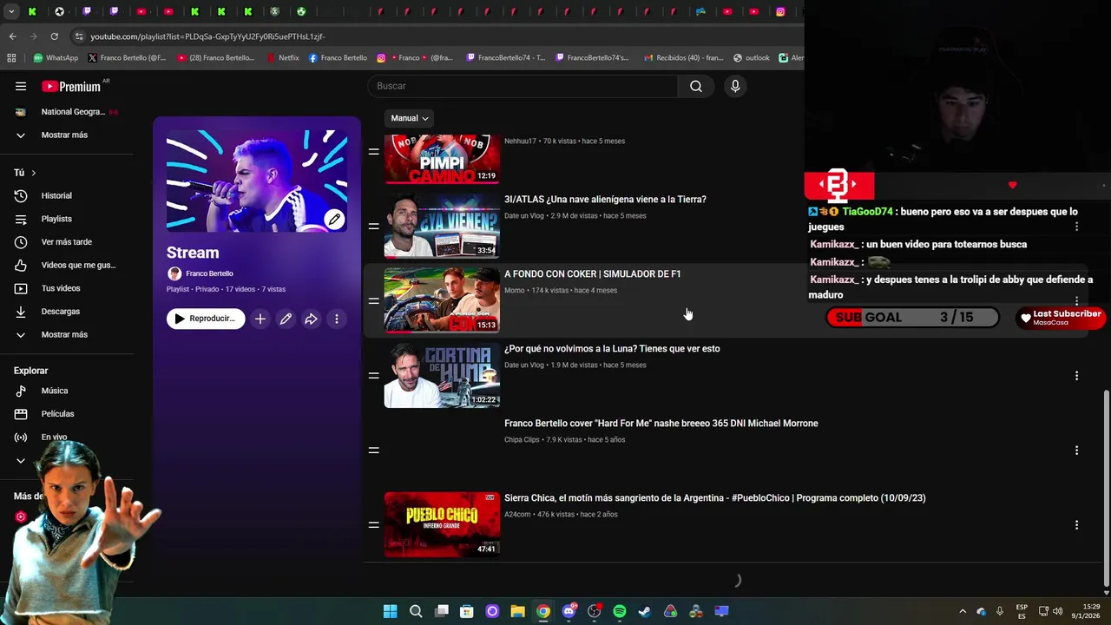The image size is (1111, 625).
Task: Open A FONDO CON COKER simulator thumbnail
Action: point(442,300)
